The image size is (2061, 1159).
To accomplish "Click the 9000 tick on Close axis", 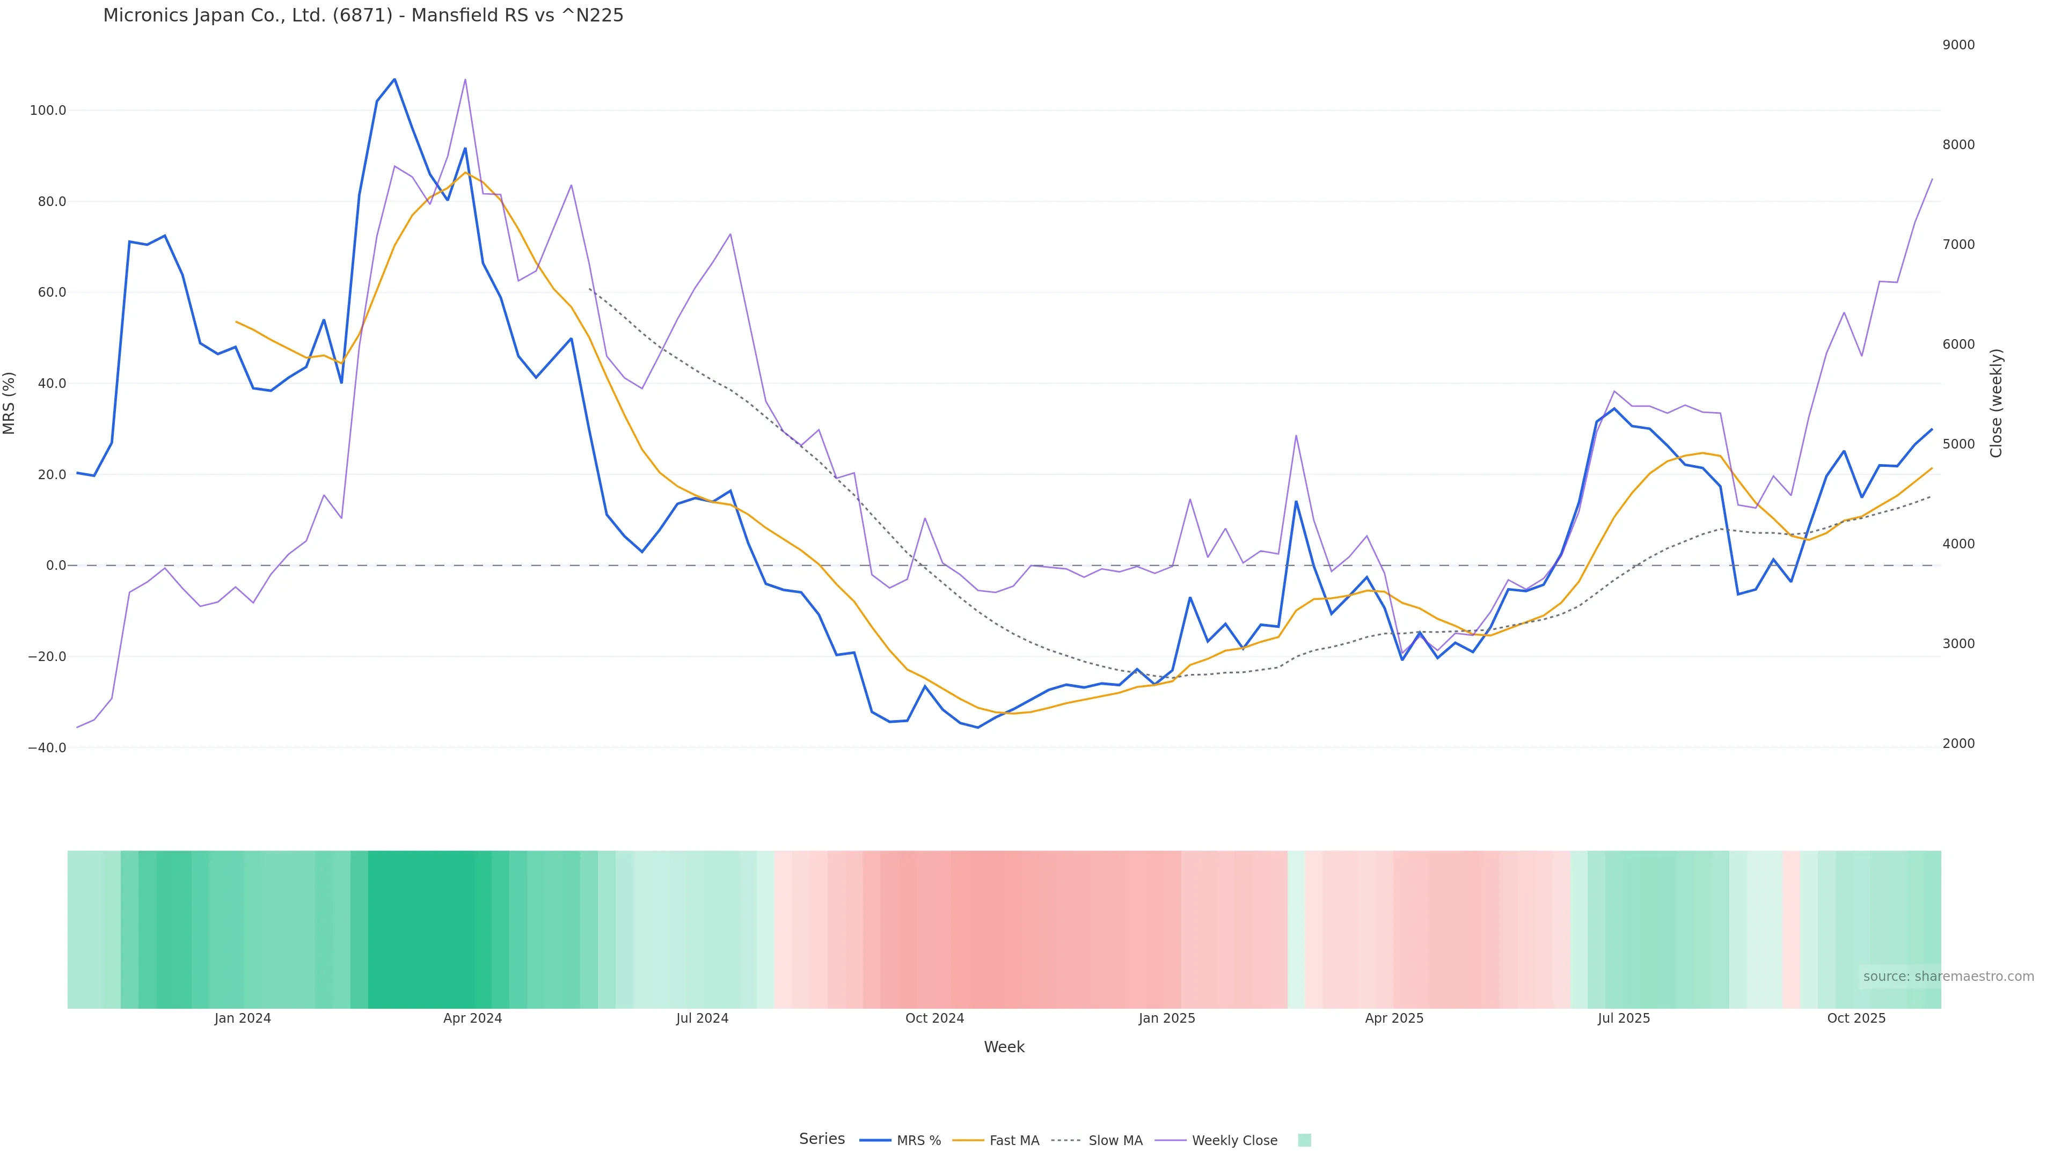I will click(x=1958, y=45).
